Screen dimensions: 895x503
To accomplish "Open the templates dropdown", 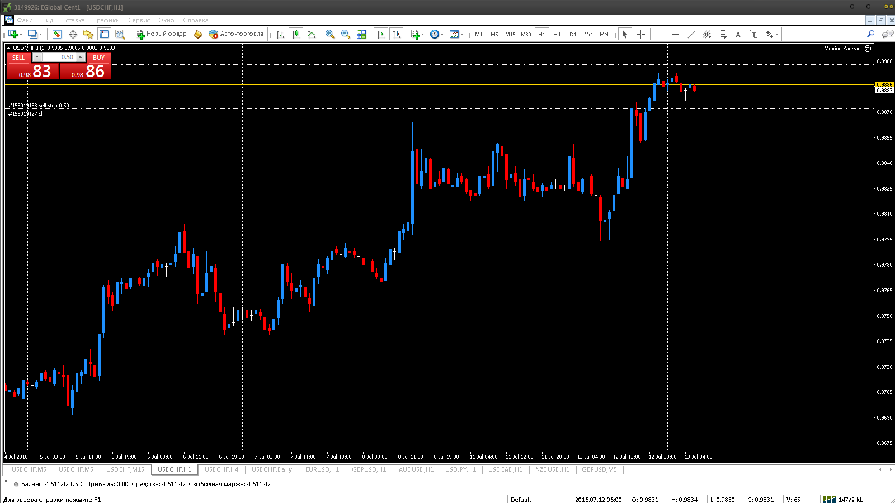I will pyautogui.click(x=456, y=34).
